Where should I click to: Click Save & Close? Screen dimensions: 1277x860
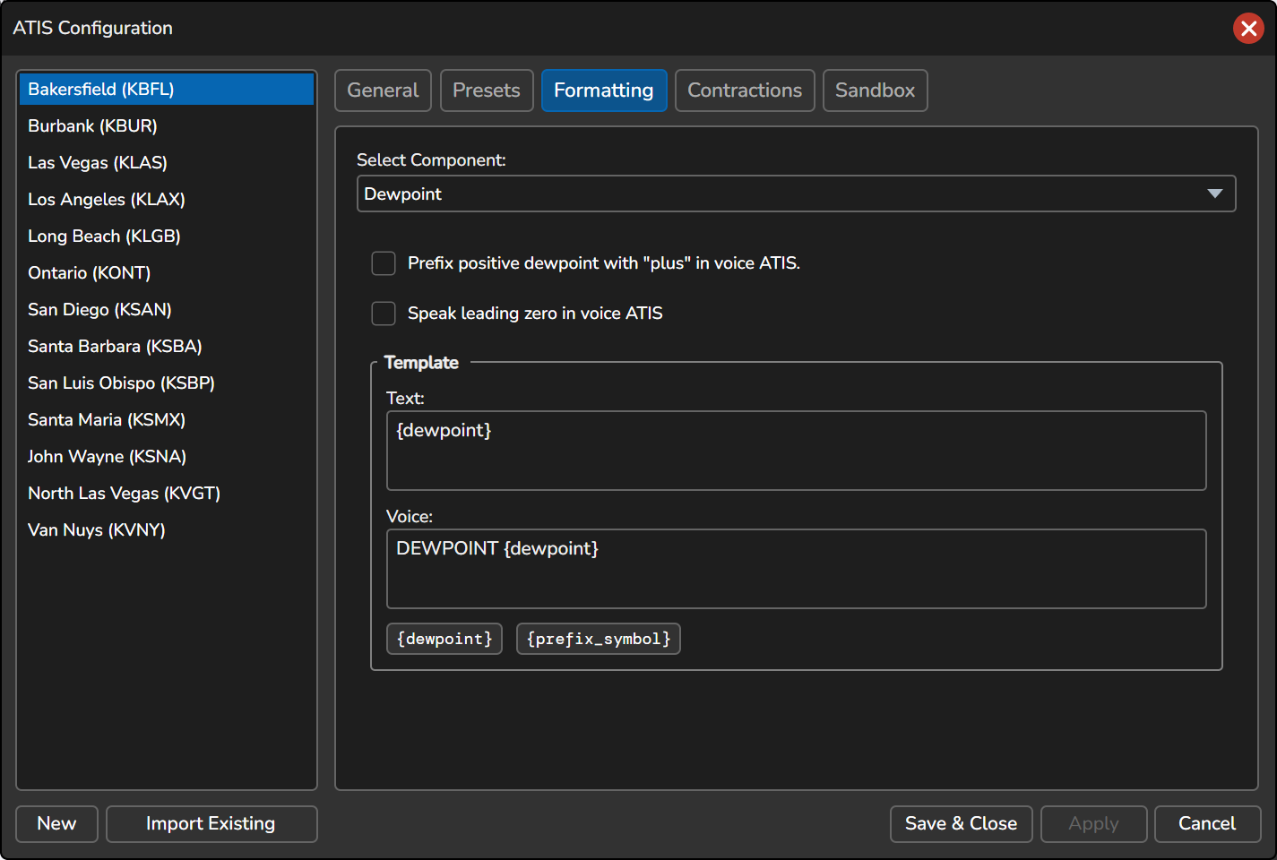961,824
